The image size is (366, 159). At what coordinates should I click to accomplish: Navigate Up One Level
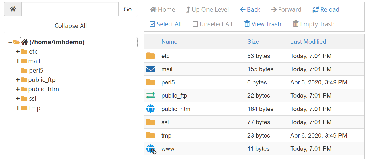tap(207, 9)
